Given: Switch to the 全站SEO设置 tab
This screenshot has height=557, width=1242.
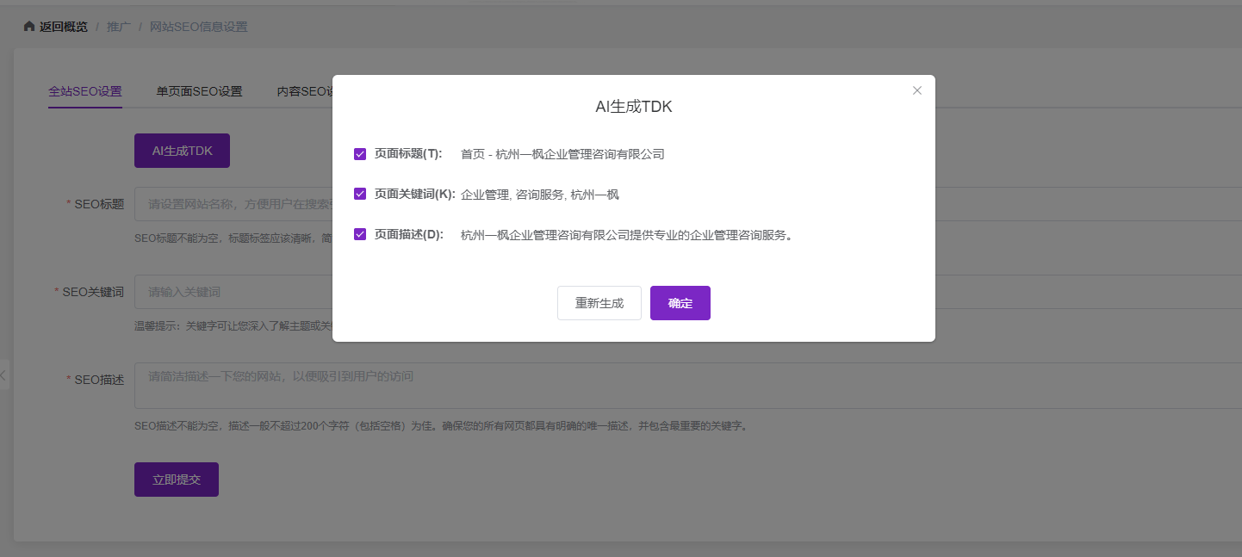Looking at the screenshot, I should click(x=85, y=91).
